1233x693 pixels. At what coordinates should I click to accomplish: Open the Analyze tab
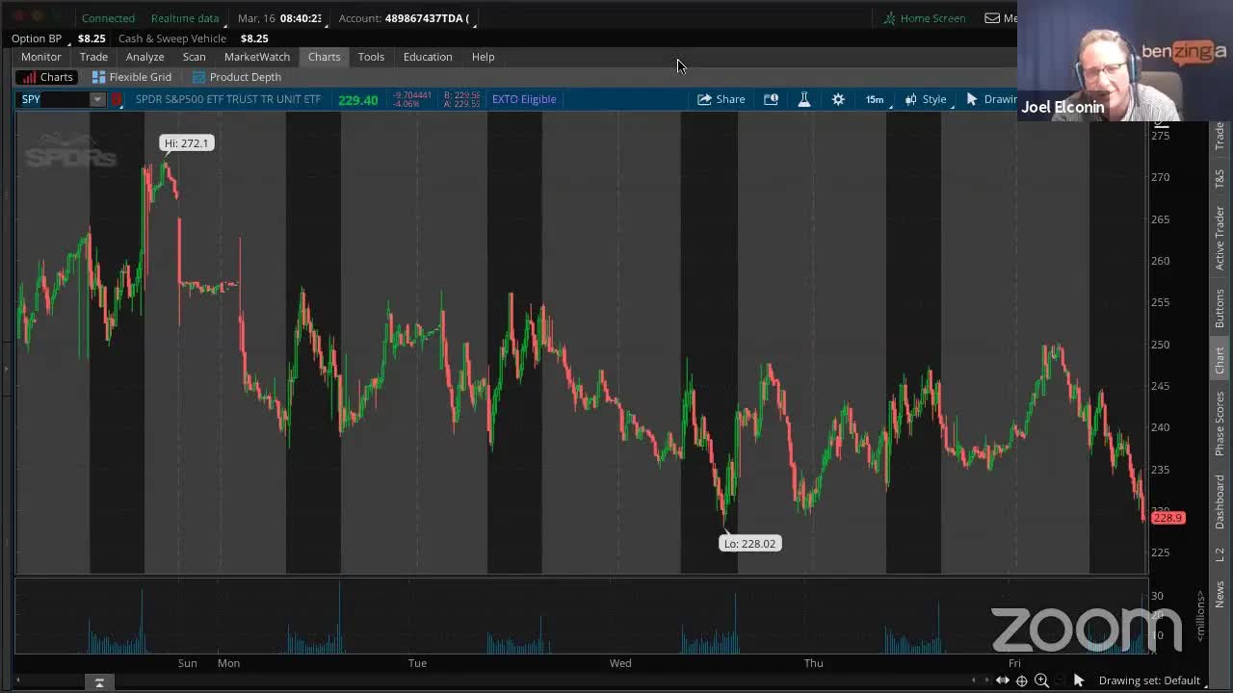(x=144, y=57)
